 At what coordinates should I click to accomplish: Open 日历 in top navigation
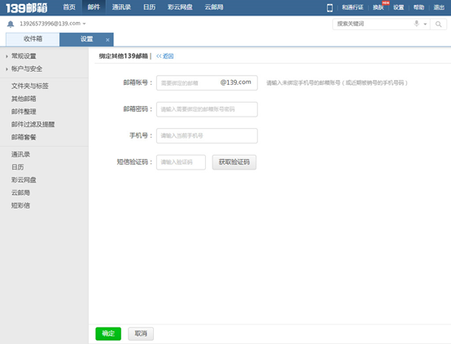(x=149, y=7)
